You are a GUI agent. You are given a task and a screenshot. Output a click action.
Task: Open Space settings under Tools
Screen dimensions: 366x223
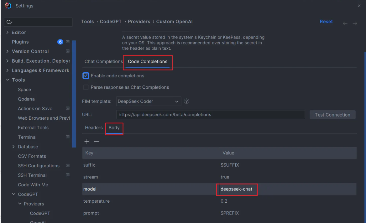click(x=24, y=90)
